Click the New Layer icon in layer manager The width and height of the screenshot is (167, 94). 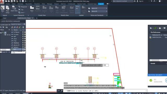[x=12, y=27]
